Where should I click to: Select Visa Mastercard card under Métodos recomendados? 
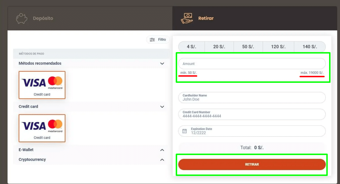(42, 85)
